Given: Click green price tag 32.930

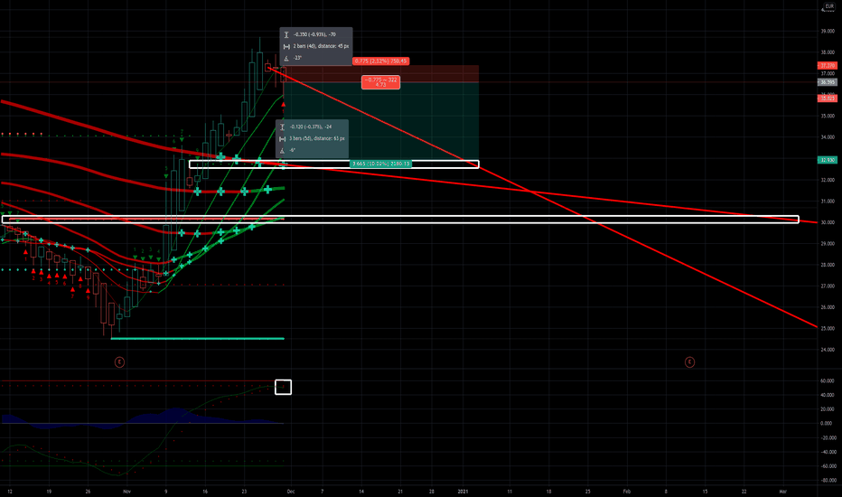Looking at the screenshot, I should pyautogui.click(x=827, y=160).
